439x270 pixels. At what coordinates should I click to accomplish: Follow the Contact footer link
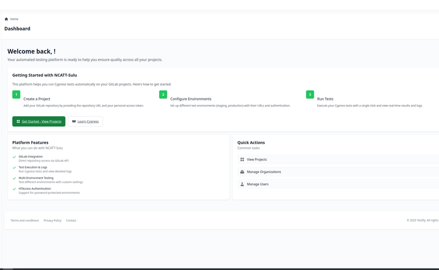(71, 220)
